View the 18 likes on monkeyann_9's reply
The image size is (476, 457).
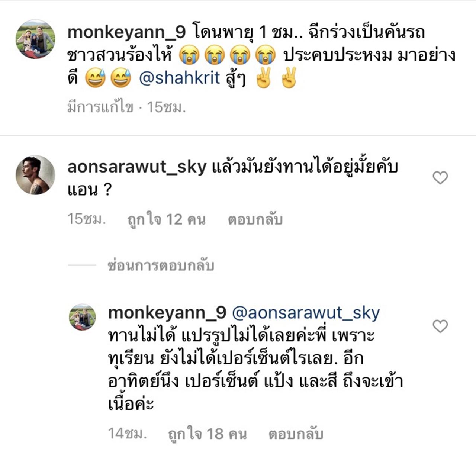(207, 434)
